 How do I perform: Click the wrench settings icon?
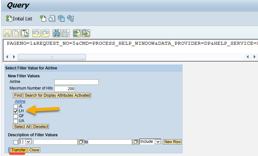(70, 18)
